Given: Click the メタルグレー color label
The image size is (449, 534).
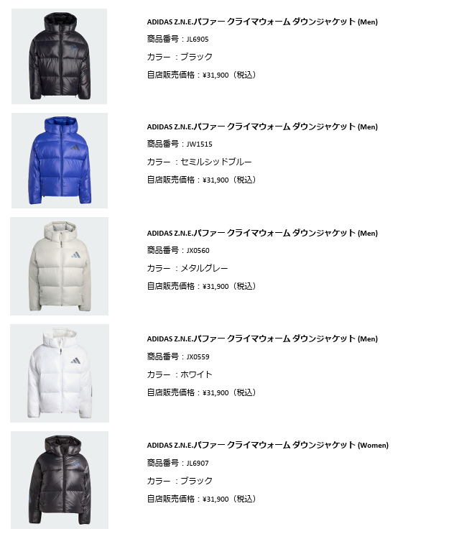Looking at the screenshot, I should (204, 268).
